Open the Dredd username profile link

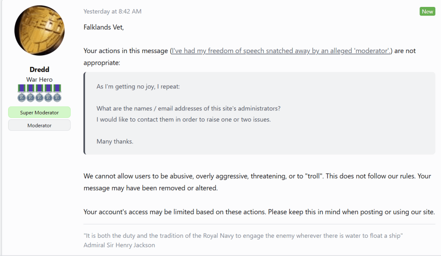tap(39, 70)
